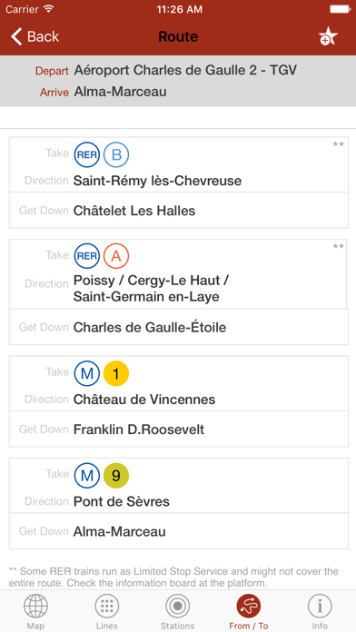Tap the add-to-favorites star icon
Viewport: 356px width, 632px height.
[x=328, y=36]
